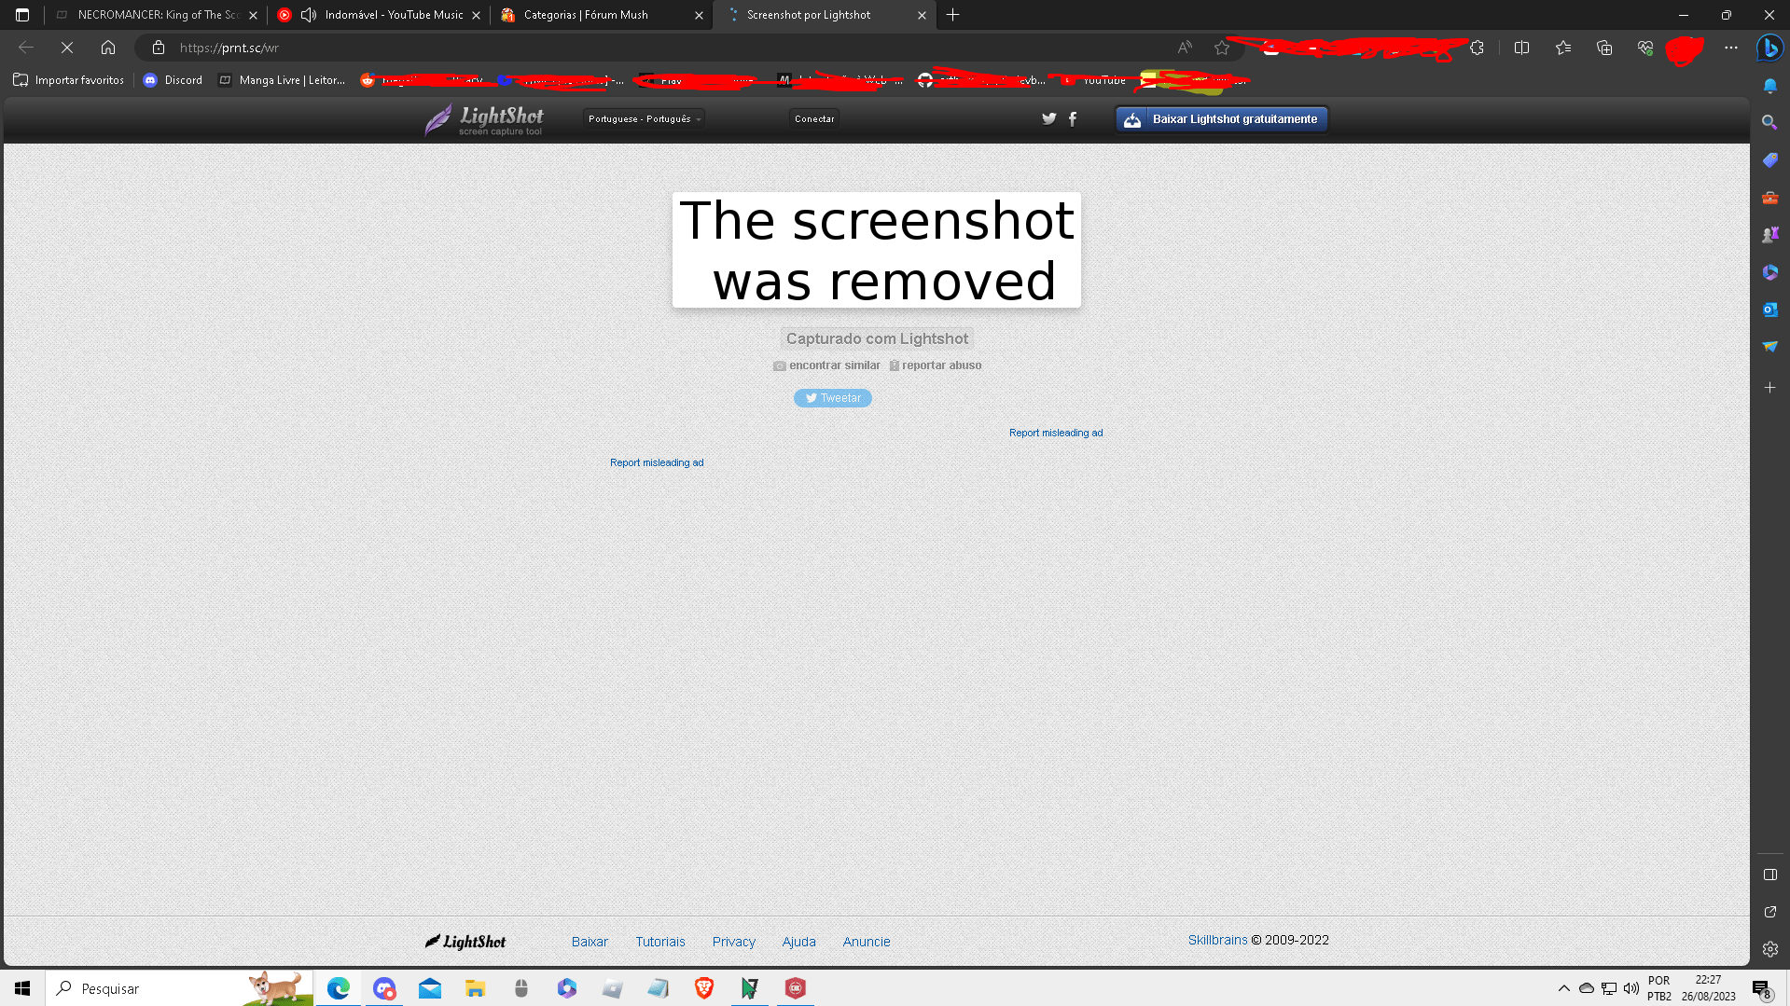Open clock and date 22:27 panel
The height and width of the screenshot is (1006, 1790).
[x=1708, y=988]
